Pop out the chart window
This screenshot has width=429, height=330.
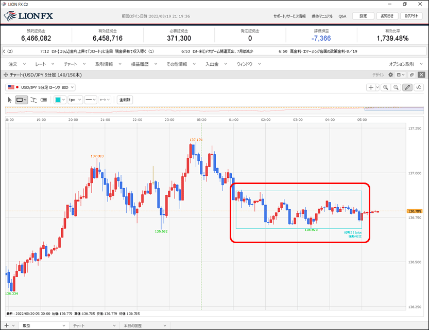point(411,75)
